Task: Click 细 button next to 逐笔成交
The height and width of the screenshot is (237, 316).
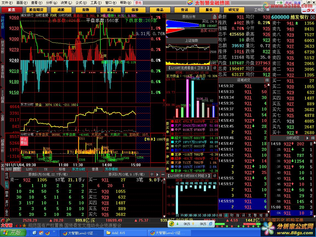Action: pos(267,80)
